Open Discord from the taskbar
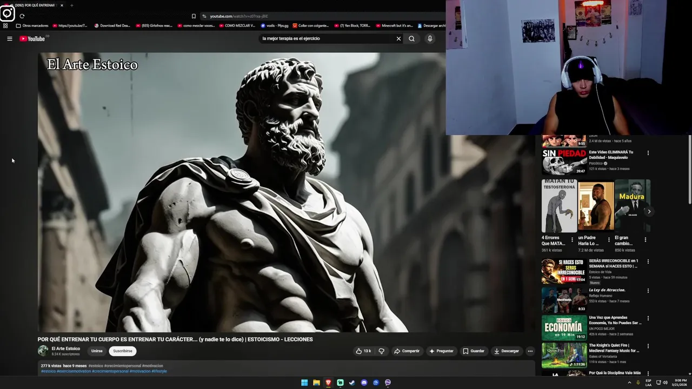The width and height of the screenshot is (692, 389). [364, 383]
